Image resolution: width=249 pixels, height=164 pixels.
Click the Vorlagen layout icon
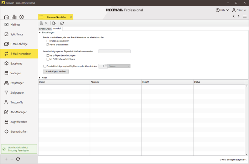(6, 73)
